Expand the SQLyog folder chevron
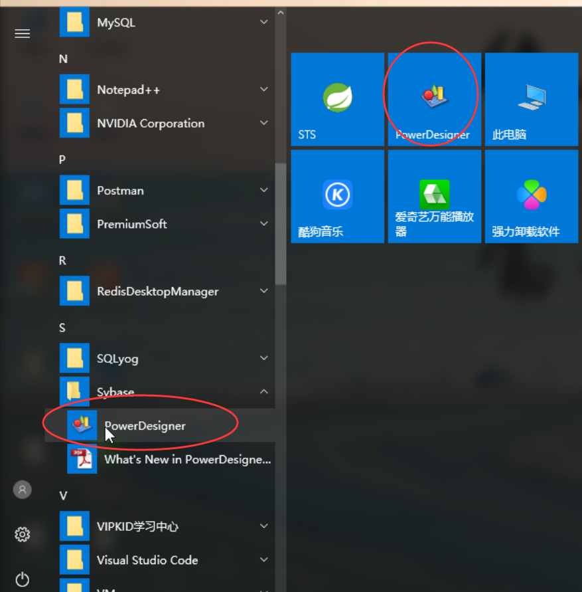Screen dimensions: 582x592 pyautogui.click(x=264, y=358)
